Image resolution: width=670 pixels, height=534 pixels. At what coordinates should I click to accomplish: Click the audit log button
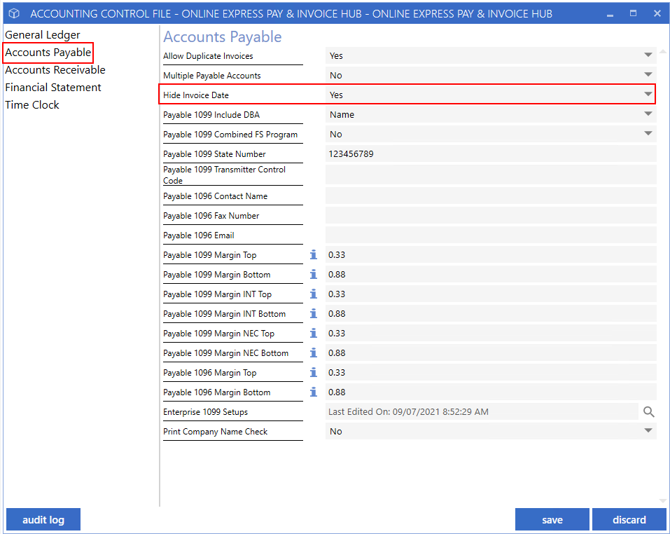pyautogui.click(x=43, y=519)
